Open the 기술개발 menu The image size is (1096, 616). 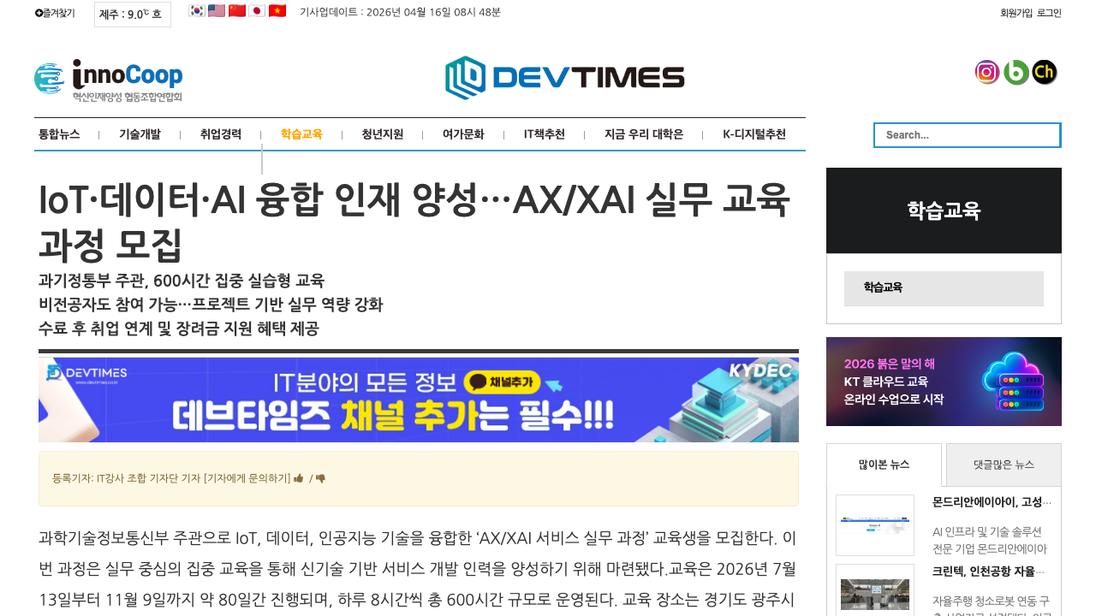140,134
